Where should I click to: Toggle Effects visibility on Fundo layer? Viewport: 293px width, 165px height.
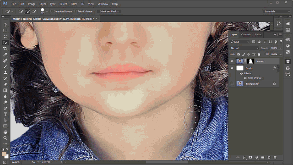[x=241, y=73]
